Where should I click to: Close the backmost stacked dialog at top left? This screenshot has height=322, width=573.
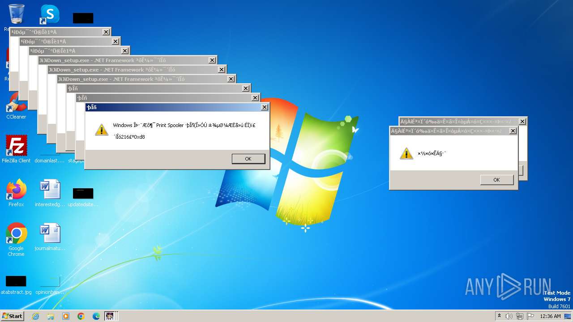(106, 32)
